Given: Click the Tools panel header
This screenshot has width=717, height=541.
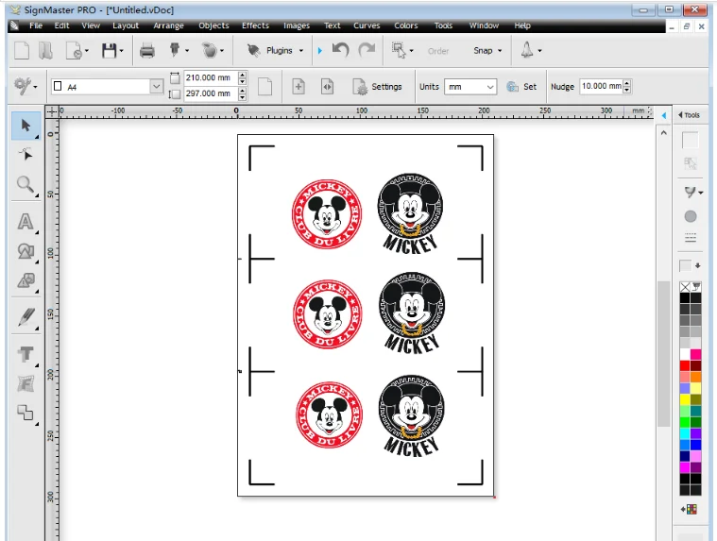Looking at the screenshot, I should point(689,115).
